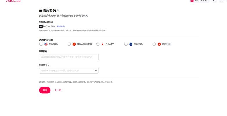
Task: Click the 当前选中的平台 label
Action: (x=46, y=22)
